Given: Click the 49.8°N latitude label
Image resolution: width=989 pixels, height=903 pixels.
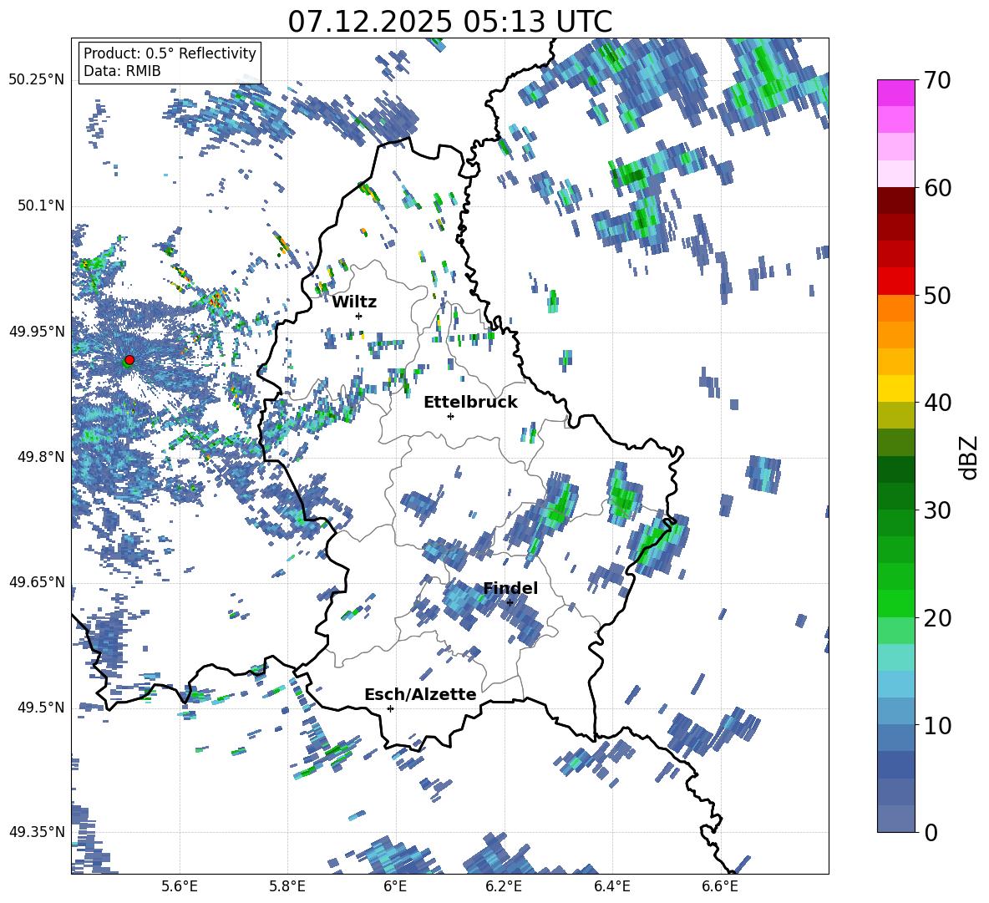Looking at the screenshot, I should click(42, 457).
